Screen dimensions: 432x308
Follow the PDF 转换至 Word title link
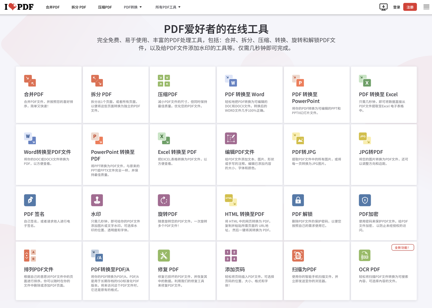(x=244, y=94)
